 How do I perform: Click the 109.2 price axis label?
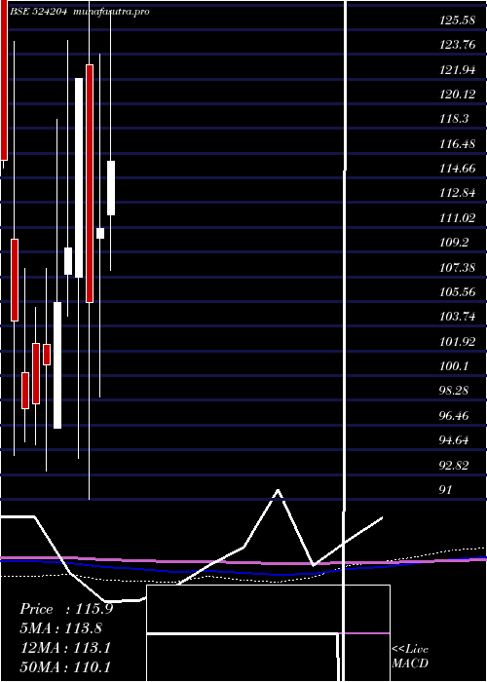point(454,243)
